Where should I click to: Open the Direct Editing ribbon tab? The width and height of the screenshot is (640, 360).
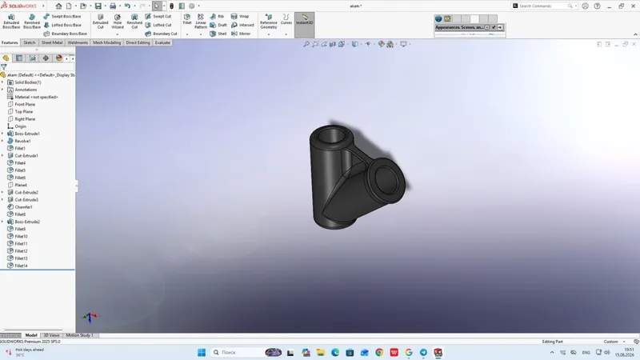tap(138, 42)
